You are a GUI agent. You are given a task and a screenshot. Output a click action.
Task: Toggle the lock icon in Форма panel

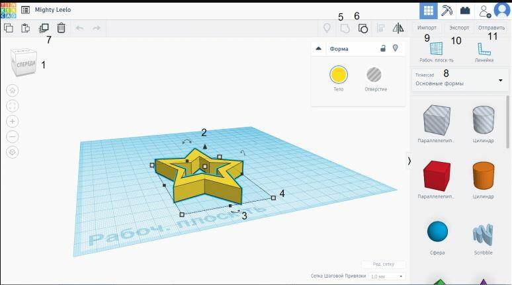(383, 49)
